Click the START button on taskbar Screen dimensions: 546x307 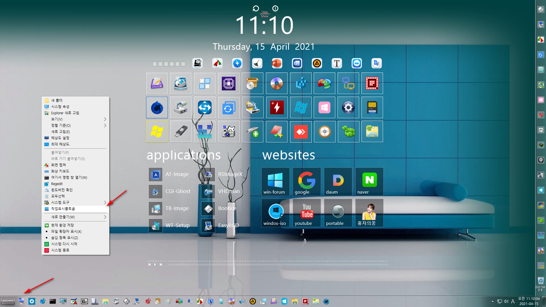tap(8, 301)
